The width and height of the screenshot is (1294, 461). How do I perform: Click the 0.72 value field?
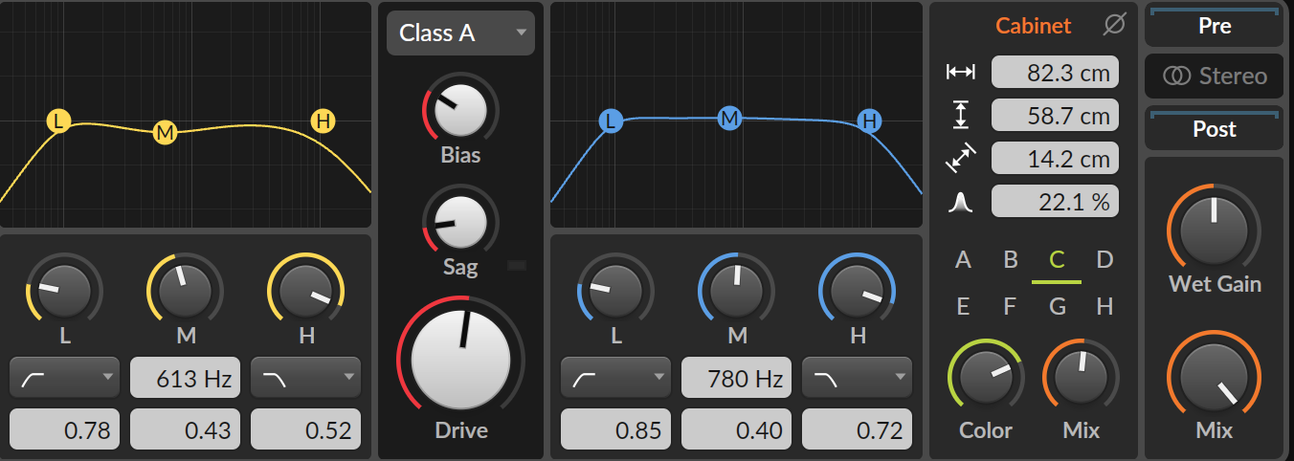coord(858,429)
